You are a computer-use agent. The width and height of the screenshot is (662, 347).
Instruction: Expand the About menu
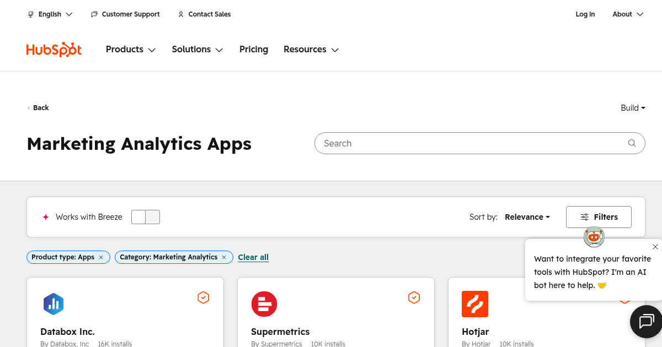point(628,14)
